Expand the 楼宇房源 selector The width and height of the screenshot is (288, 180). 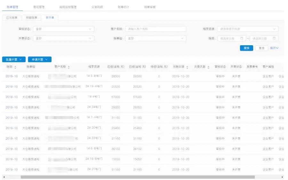(248, 29)
